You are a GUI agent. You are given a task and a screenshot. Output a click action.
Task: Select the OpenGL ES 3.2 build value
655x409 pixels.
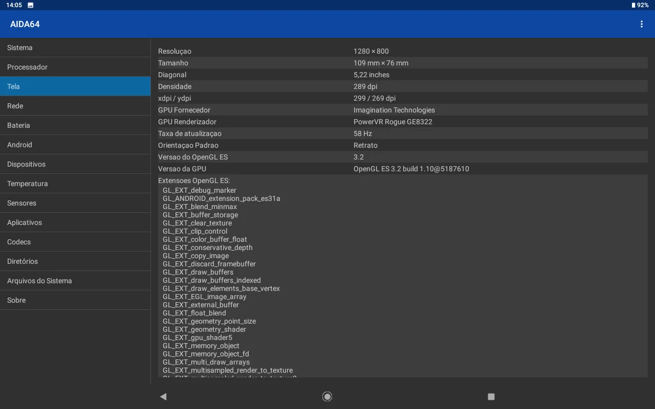click(411, 169)
